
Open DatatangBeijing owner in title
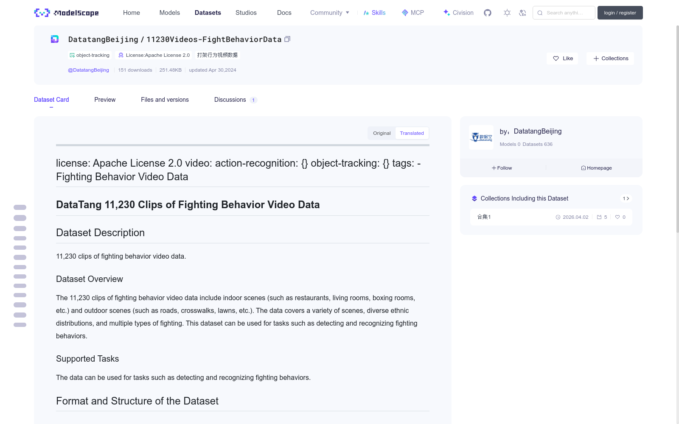pyautogui.click(x=103, y=39)
